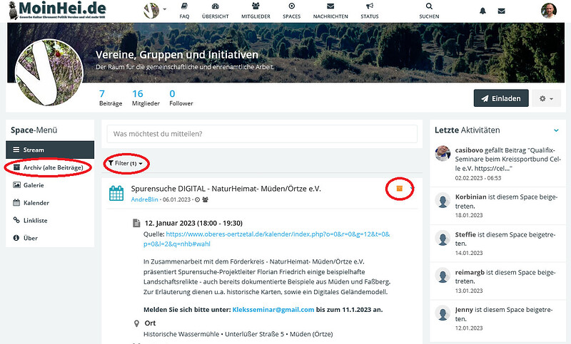Open post options arrow beside archive icon
This screenshot has width=571, height=344.
[x=412, y=188]
